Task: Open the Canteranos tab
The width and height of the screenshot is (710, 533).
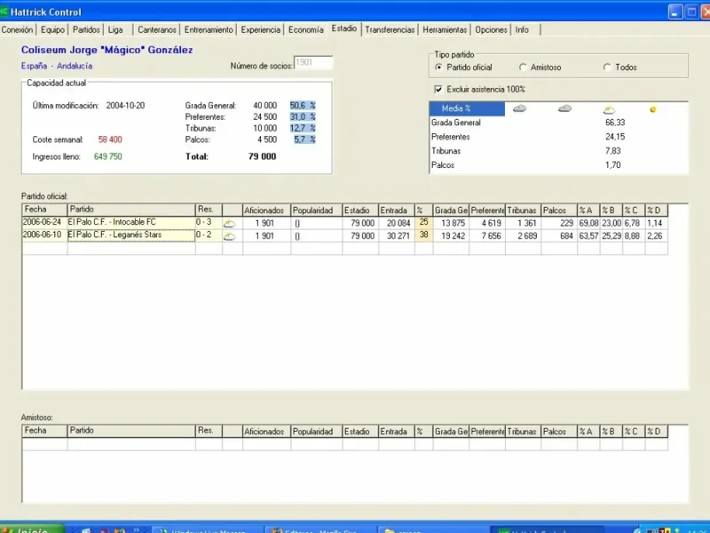Action: (x=157, y=30)
